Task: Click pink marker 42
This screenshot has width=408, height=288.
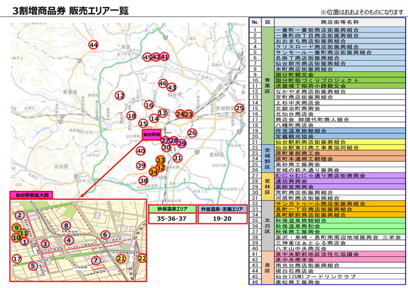Action: pyautogui.click(x=156, y=57)
